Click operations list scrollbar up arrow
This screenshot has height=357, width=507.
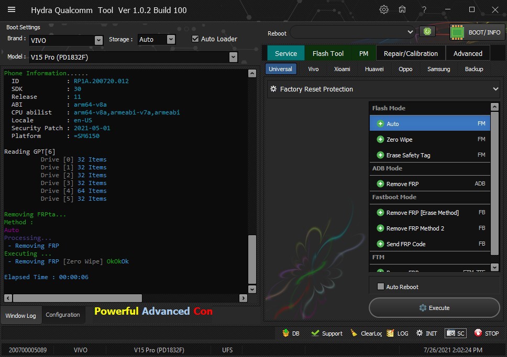pos(494,107)
